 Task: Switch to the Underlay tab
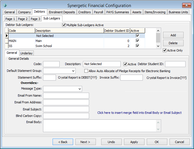(26, 53)
